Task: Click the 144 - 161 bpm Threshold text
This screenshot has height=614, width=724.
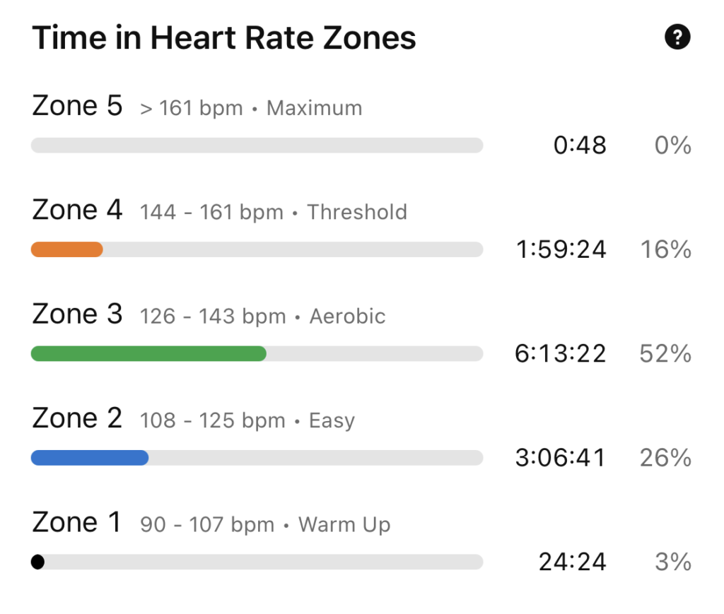Action: (x=274, y=213)
